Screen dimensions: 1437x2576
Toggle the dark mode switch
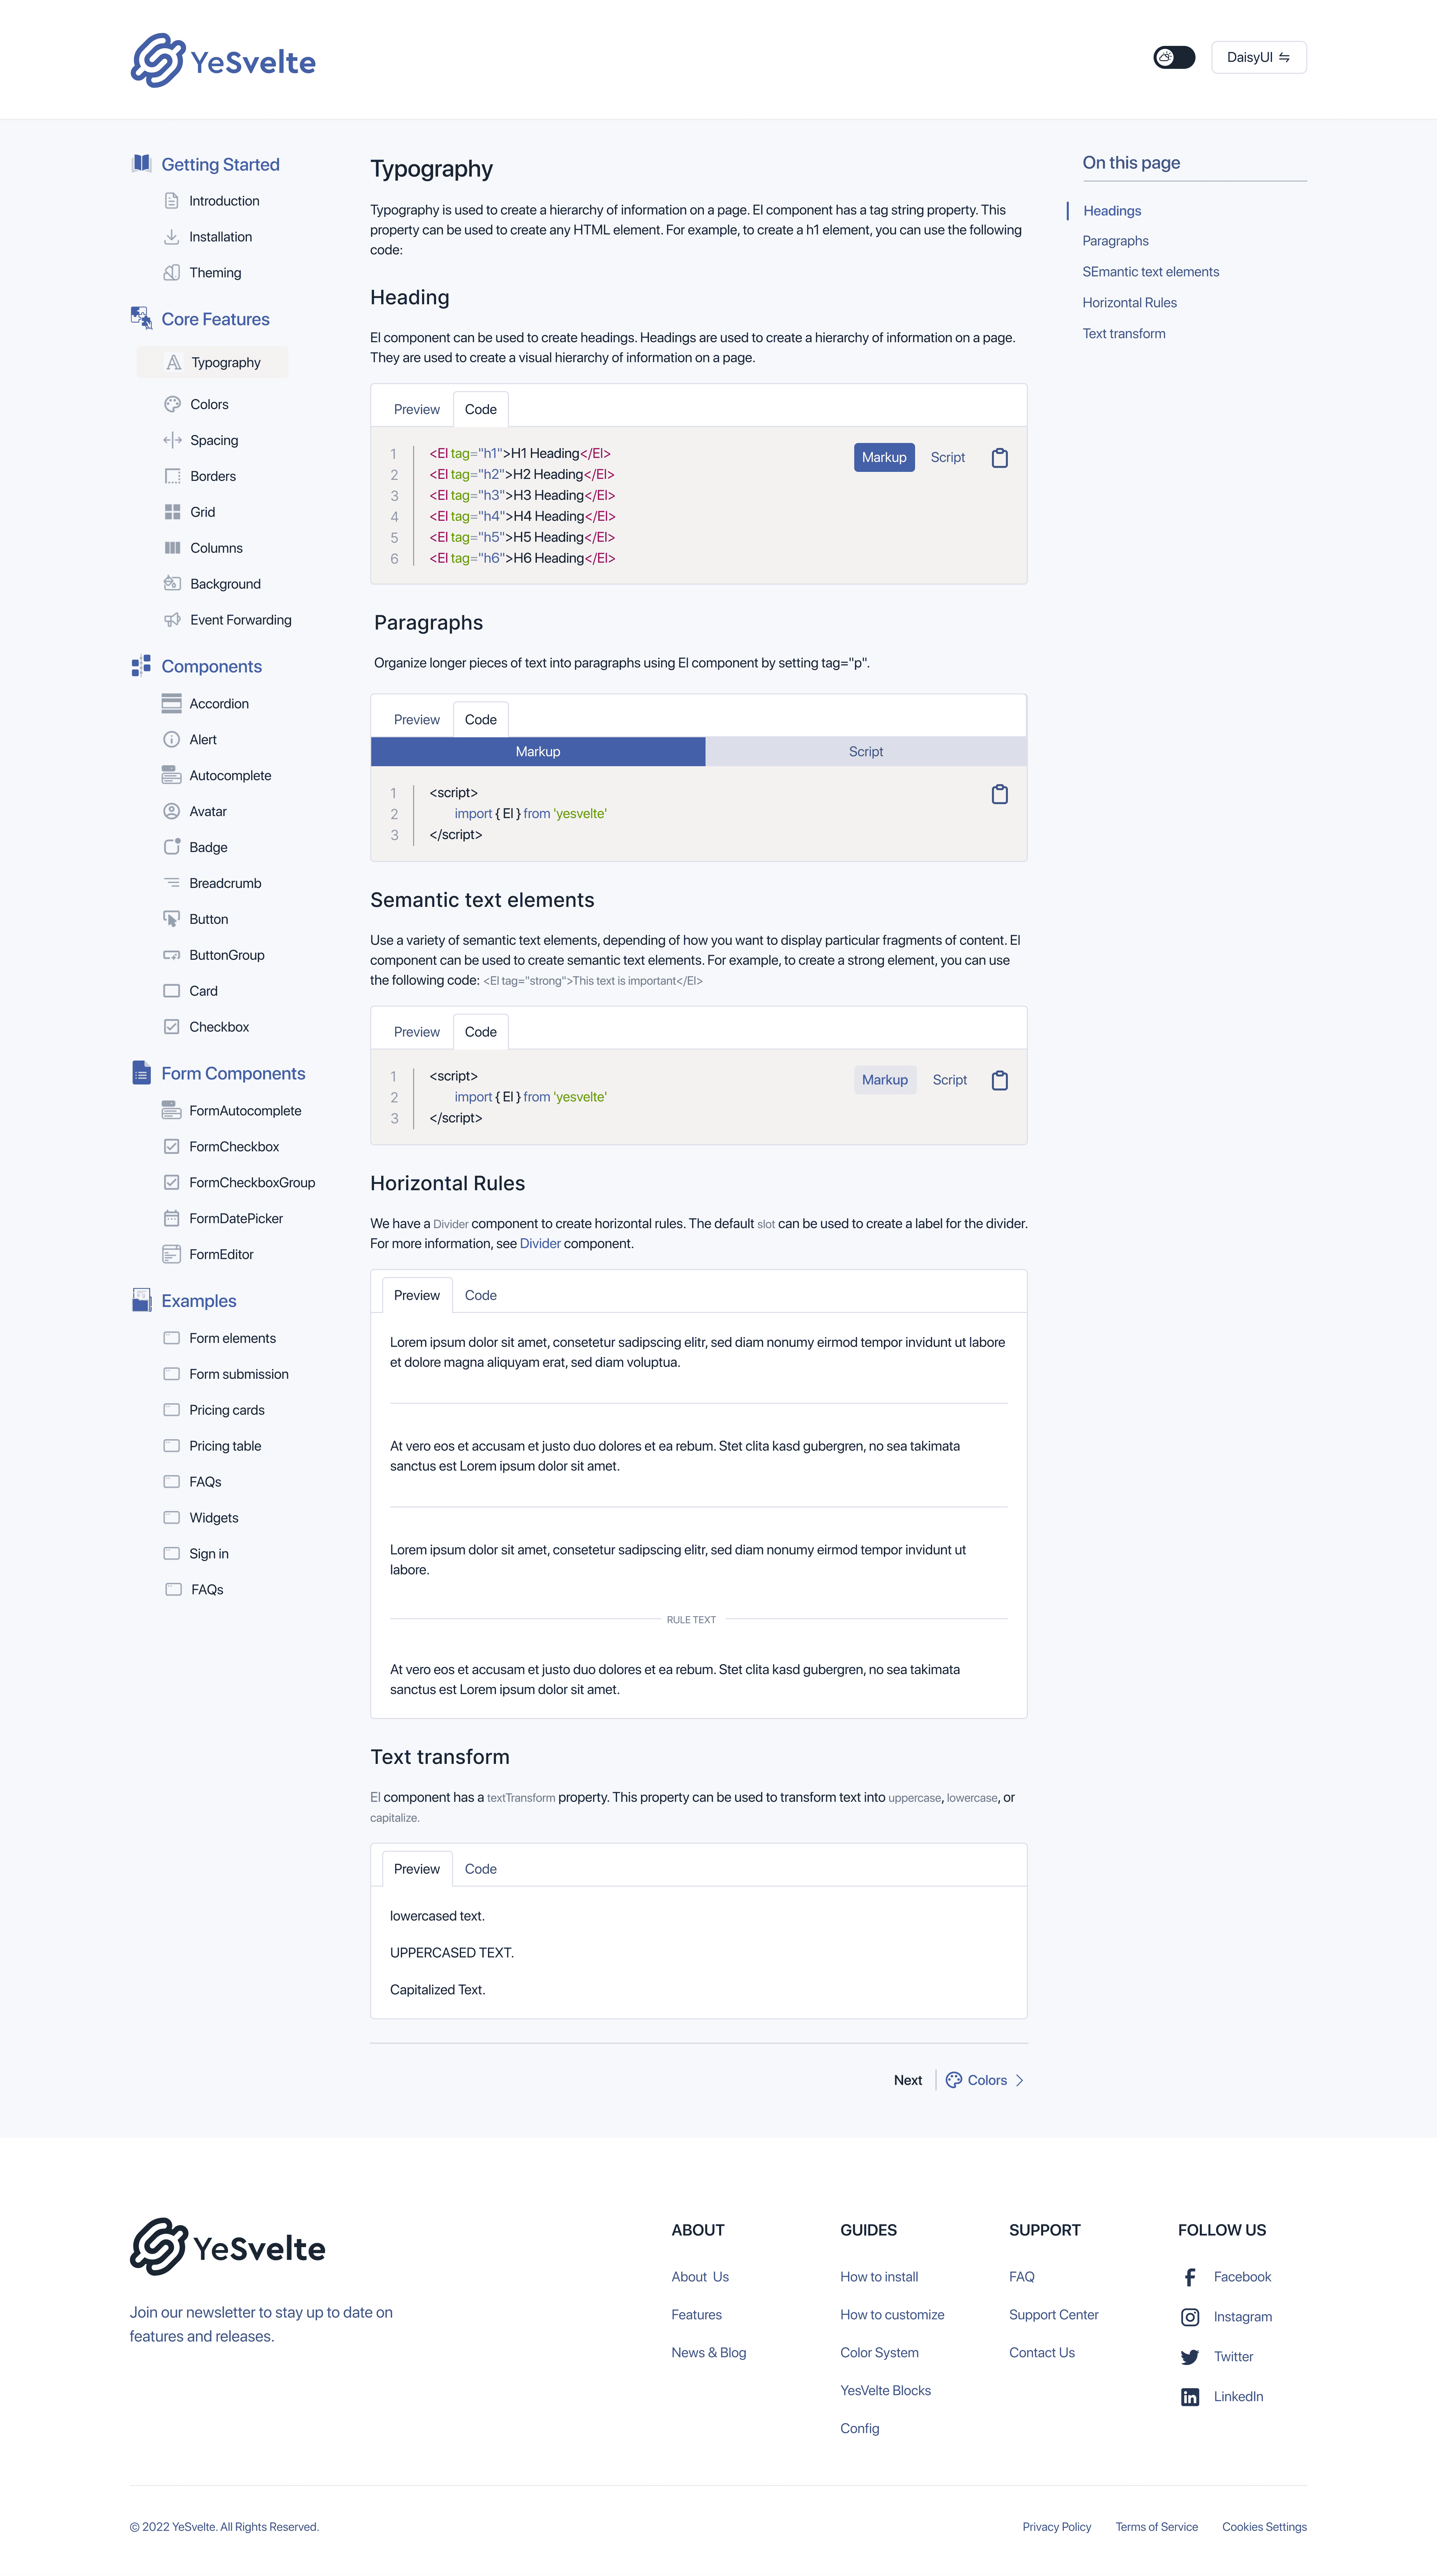pos(1174,57)
